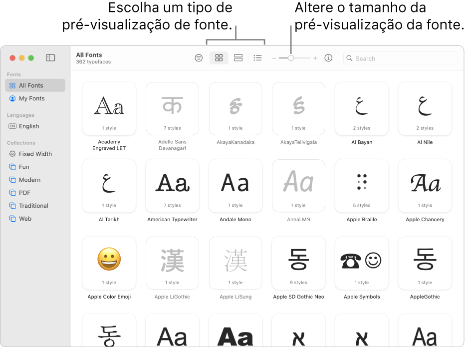Open the PDF collection
This screenshot has width=466, height=348.
pos(35,193)
